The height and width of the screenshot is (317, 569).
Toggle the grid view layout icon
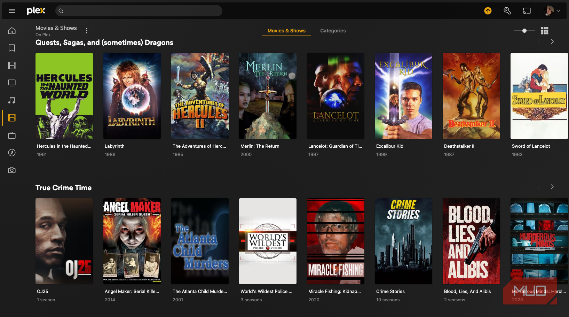[x=545, y=31]
